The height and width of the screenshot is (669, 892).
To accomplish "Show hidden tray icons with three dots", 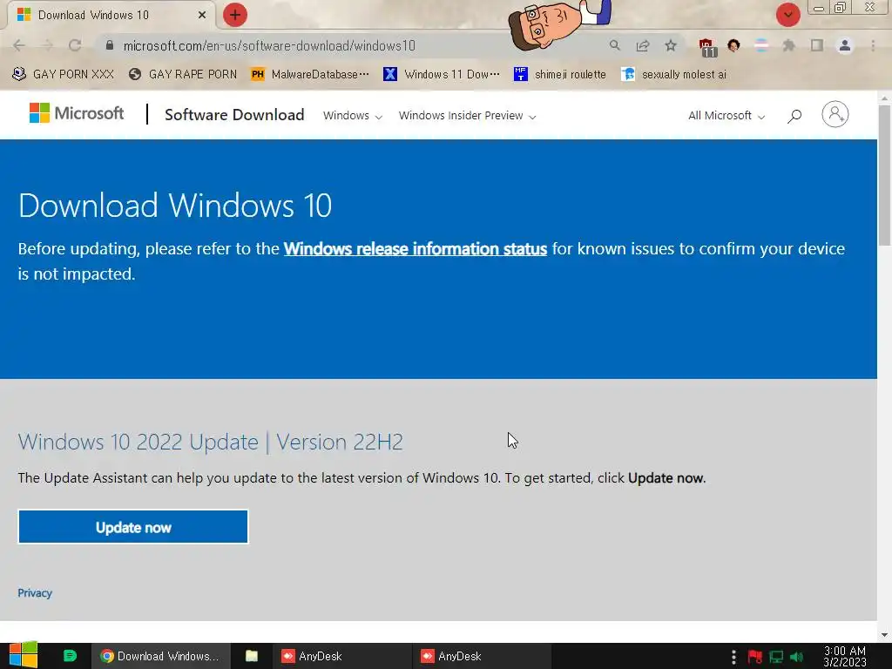I will 733,657.
